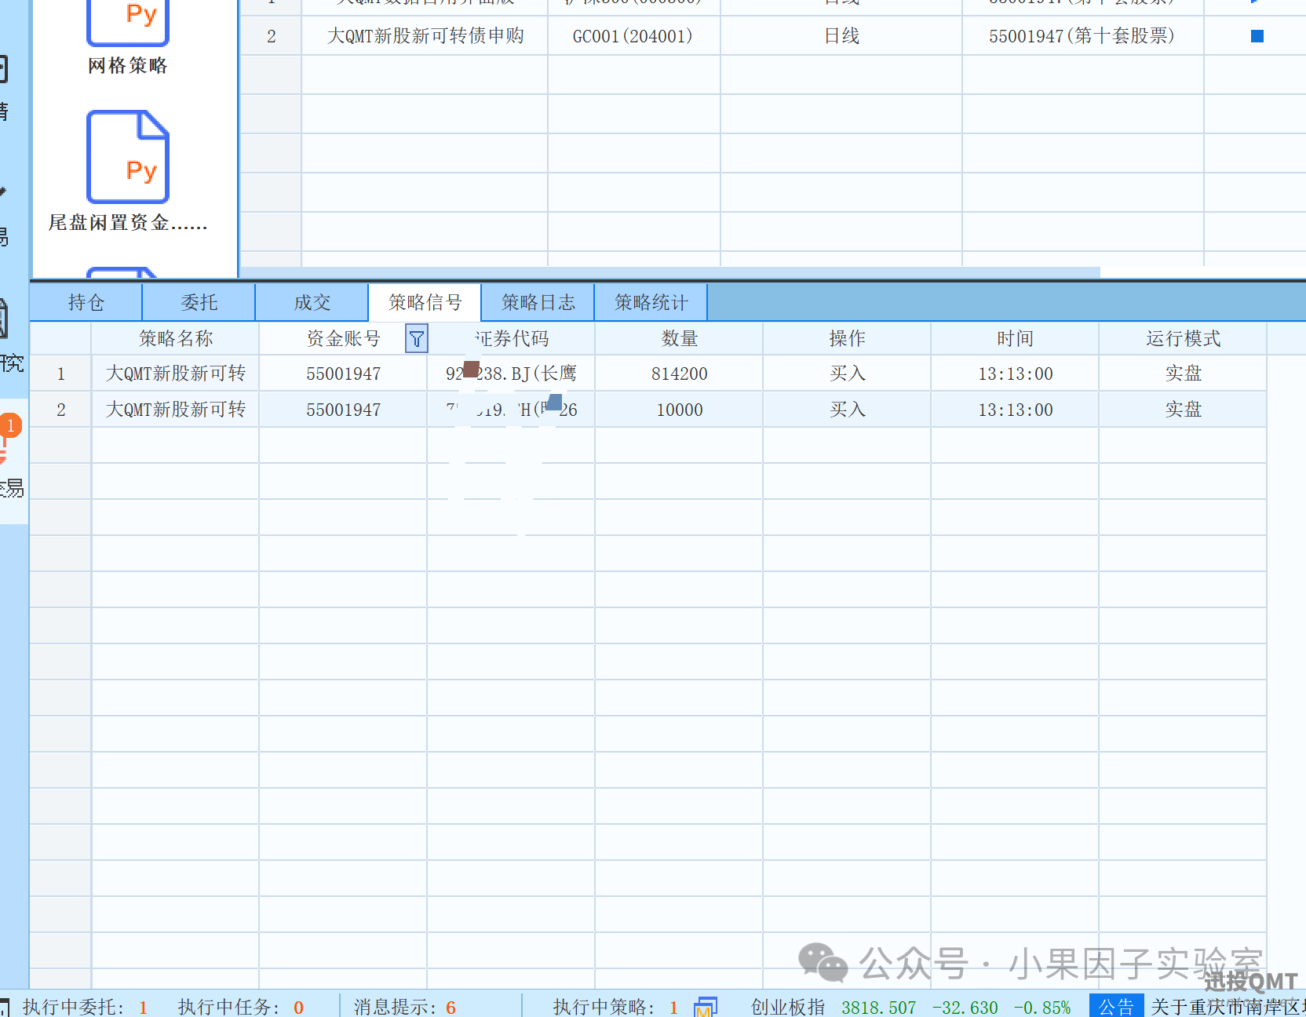The image size is (1306, 1017).
Task: Click the horizontal scrollbar of the strategy table
Action: point(669,272)
